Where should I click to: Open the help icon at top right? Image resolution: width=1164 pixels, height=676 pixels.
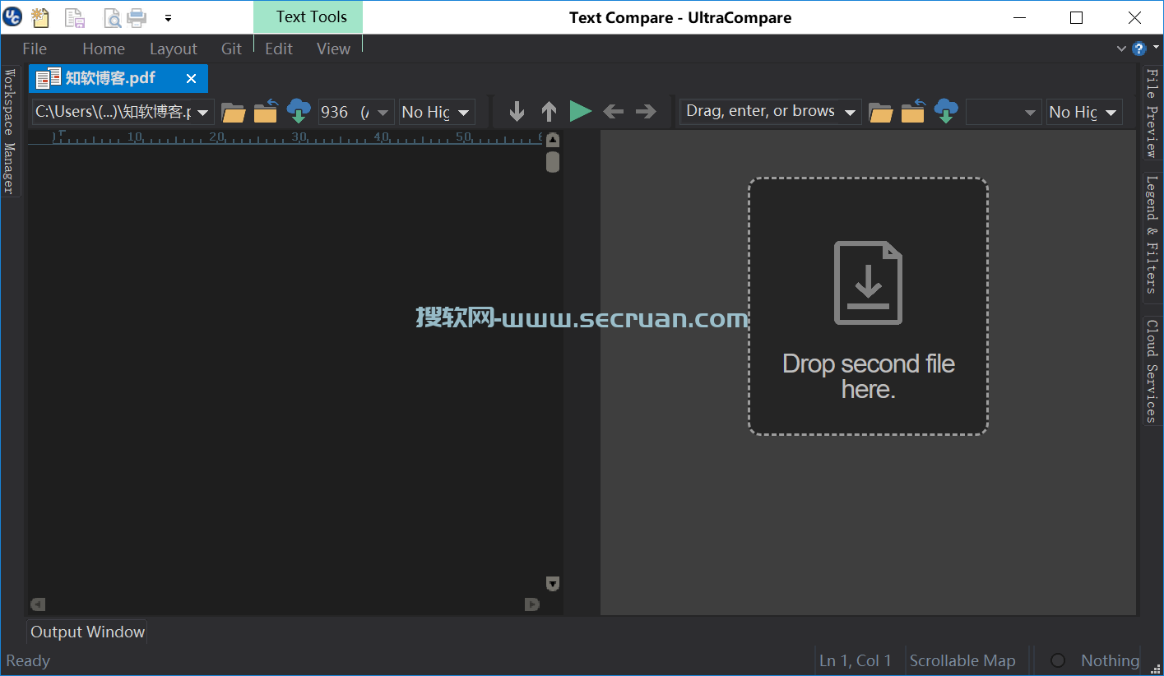[x=1139, y=49]
